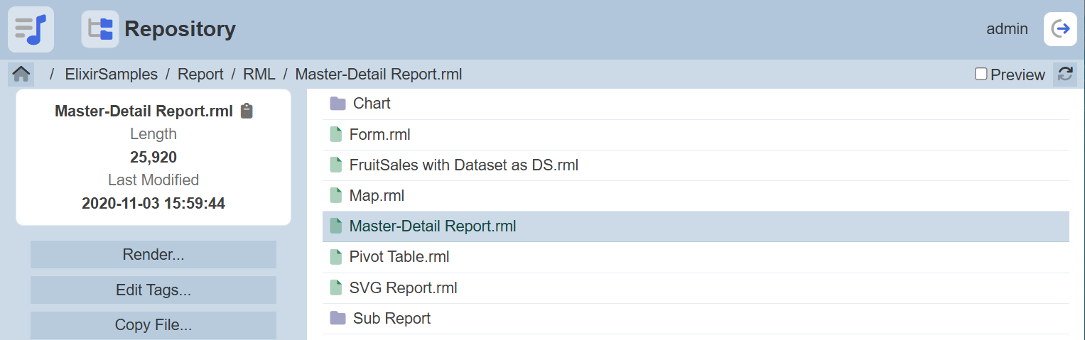The height and width of the screenshot is (340, 1085).
Task: Enable the Preview checkbox
Action: click(981, 74)
